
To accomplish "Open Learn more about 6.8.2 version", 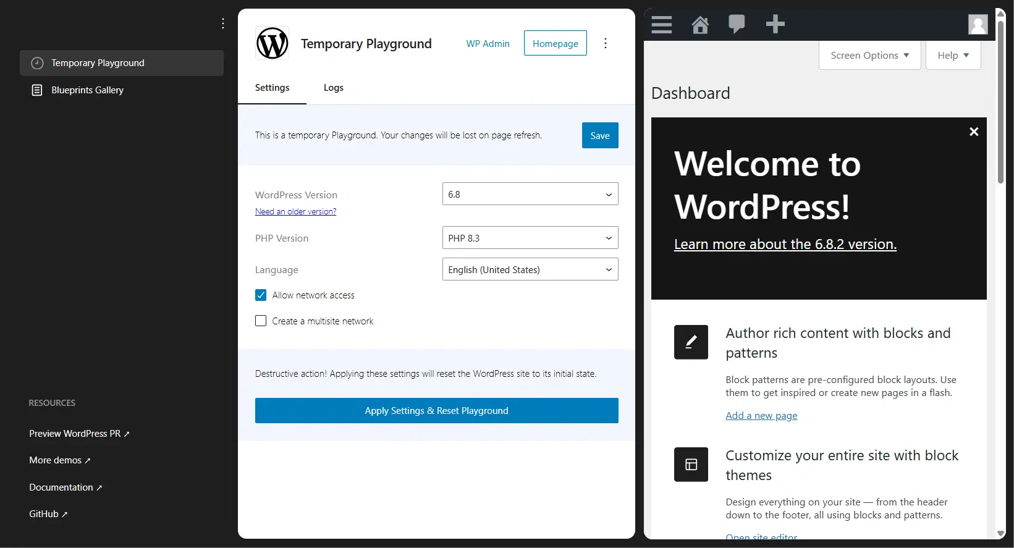I will pos(785,244).
